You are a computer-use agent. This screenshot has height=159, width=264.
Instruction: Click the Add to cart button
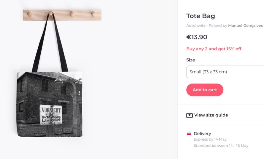click(205, 90)
